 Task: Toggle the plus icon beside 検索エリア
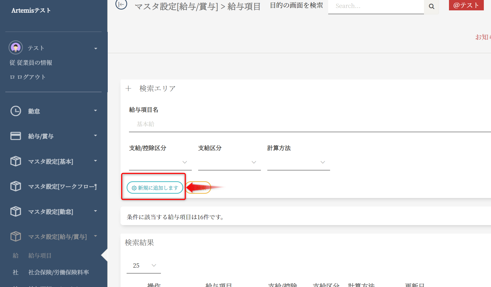[128, 88]
